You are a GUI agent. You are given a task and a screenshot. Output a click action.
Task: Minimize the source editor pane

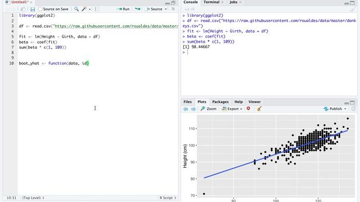(x=168, y=3)
